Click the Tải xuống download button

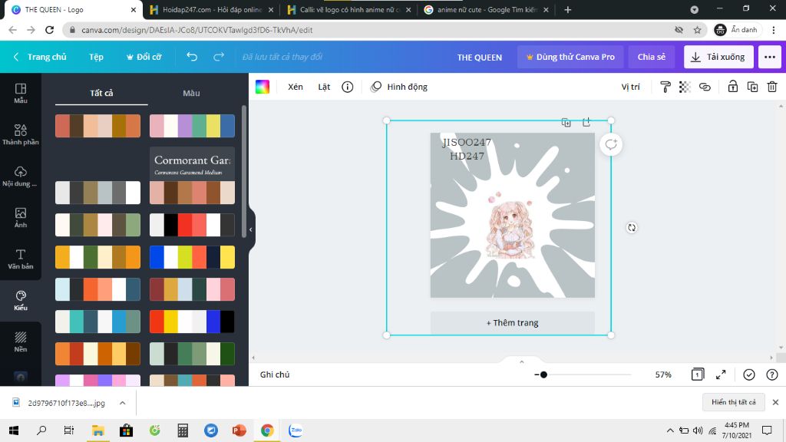[x=718, y=57]
